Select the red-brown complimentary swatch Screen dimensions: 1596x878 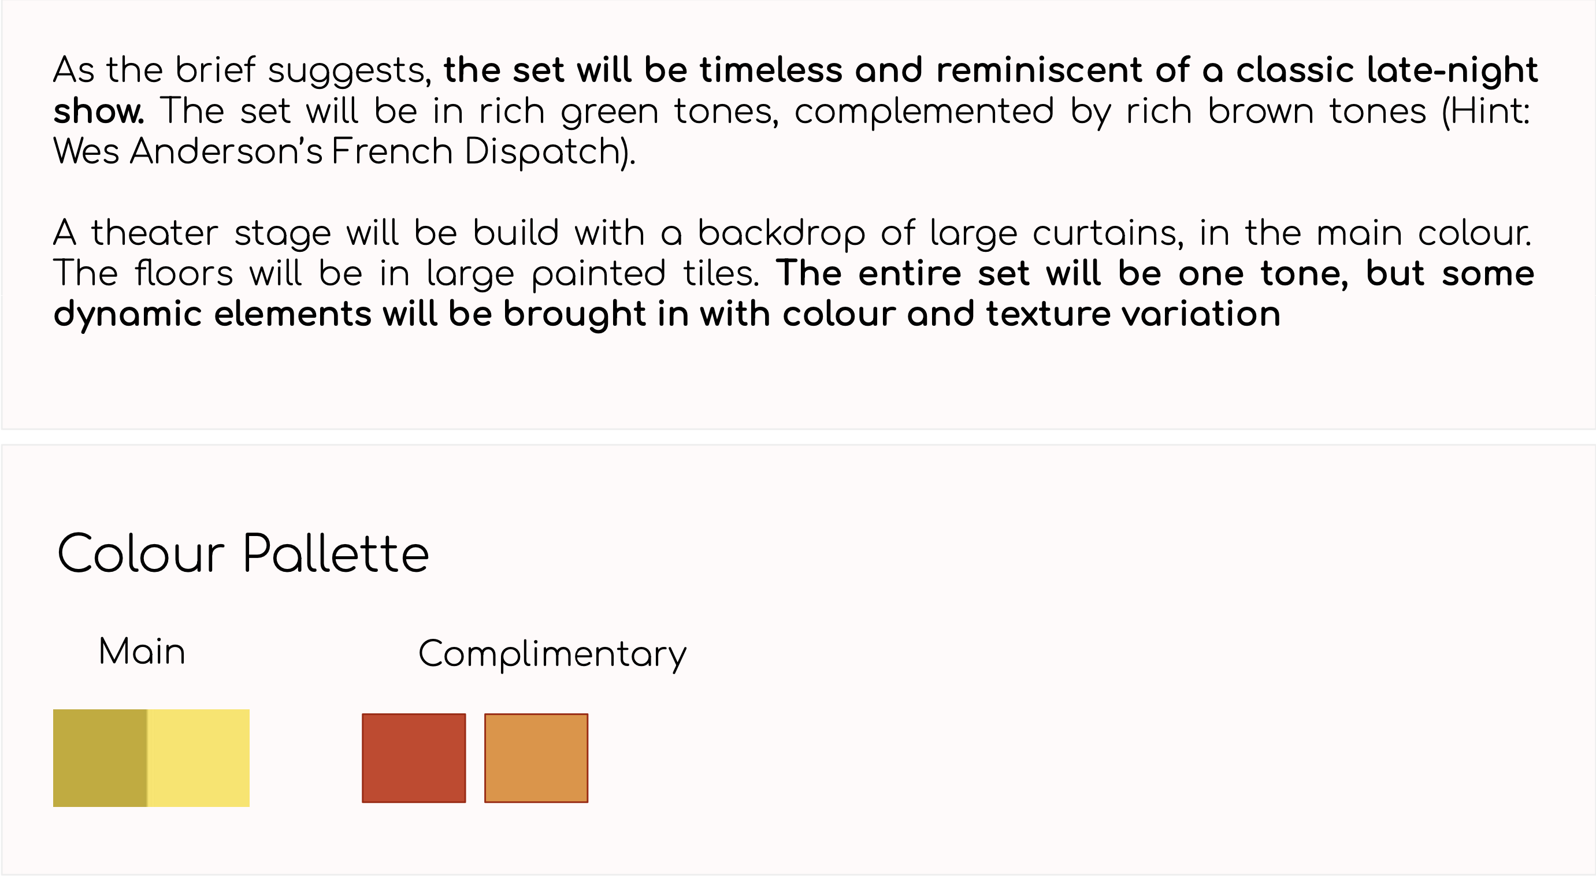[414, 758]
